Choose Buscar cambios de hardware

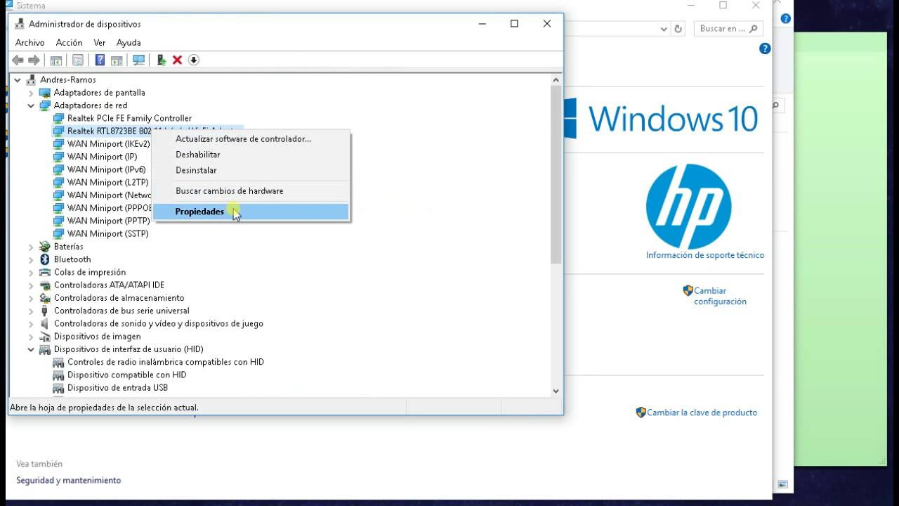(251, 191)
